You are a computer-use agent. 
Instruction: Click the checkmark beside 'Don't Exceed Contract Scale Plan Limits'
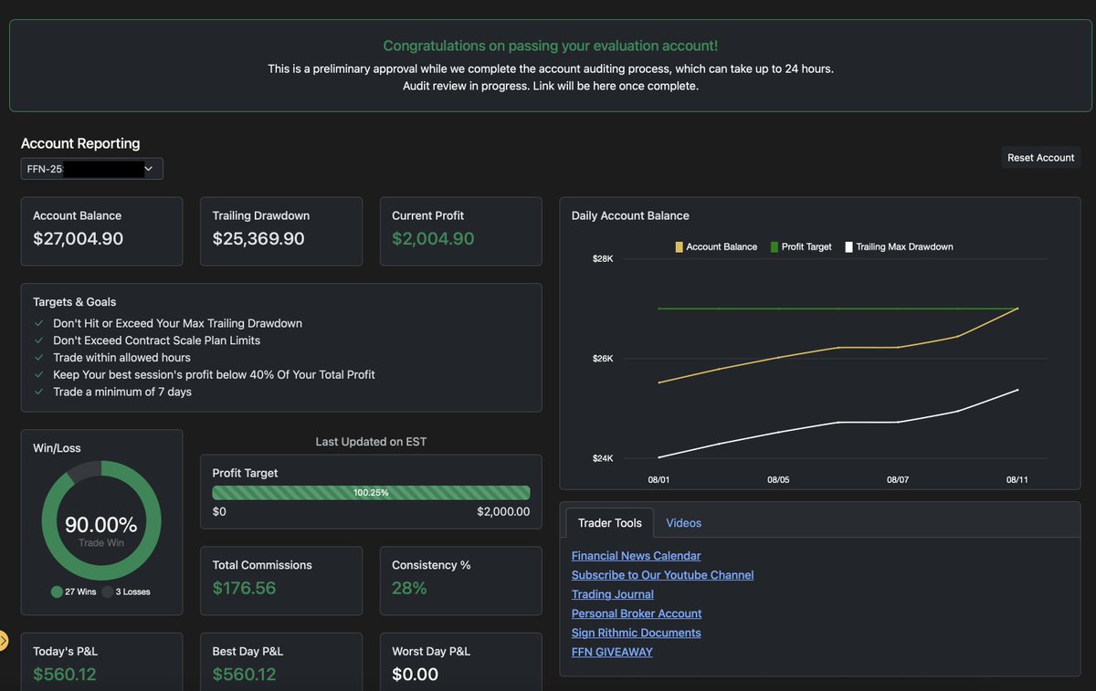37,340
